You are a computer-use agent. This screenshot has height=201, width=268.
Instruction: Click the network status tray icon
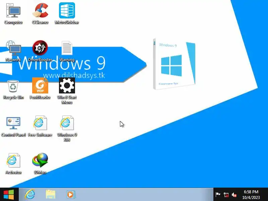tap(226, 195)
